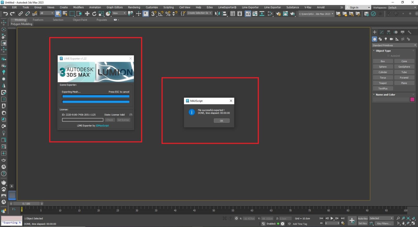Screen dimensions: 418x227
Task: Play the animation
Action: point(332,218)
